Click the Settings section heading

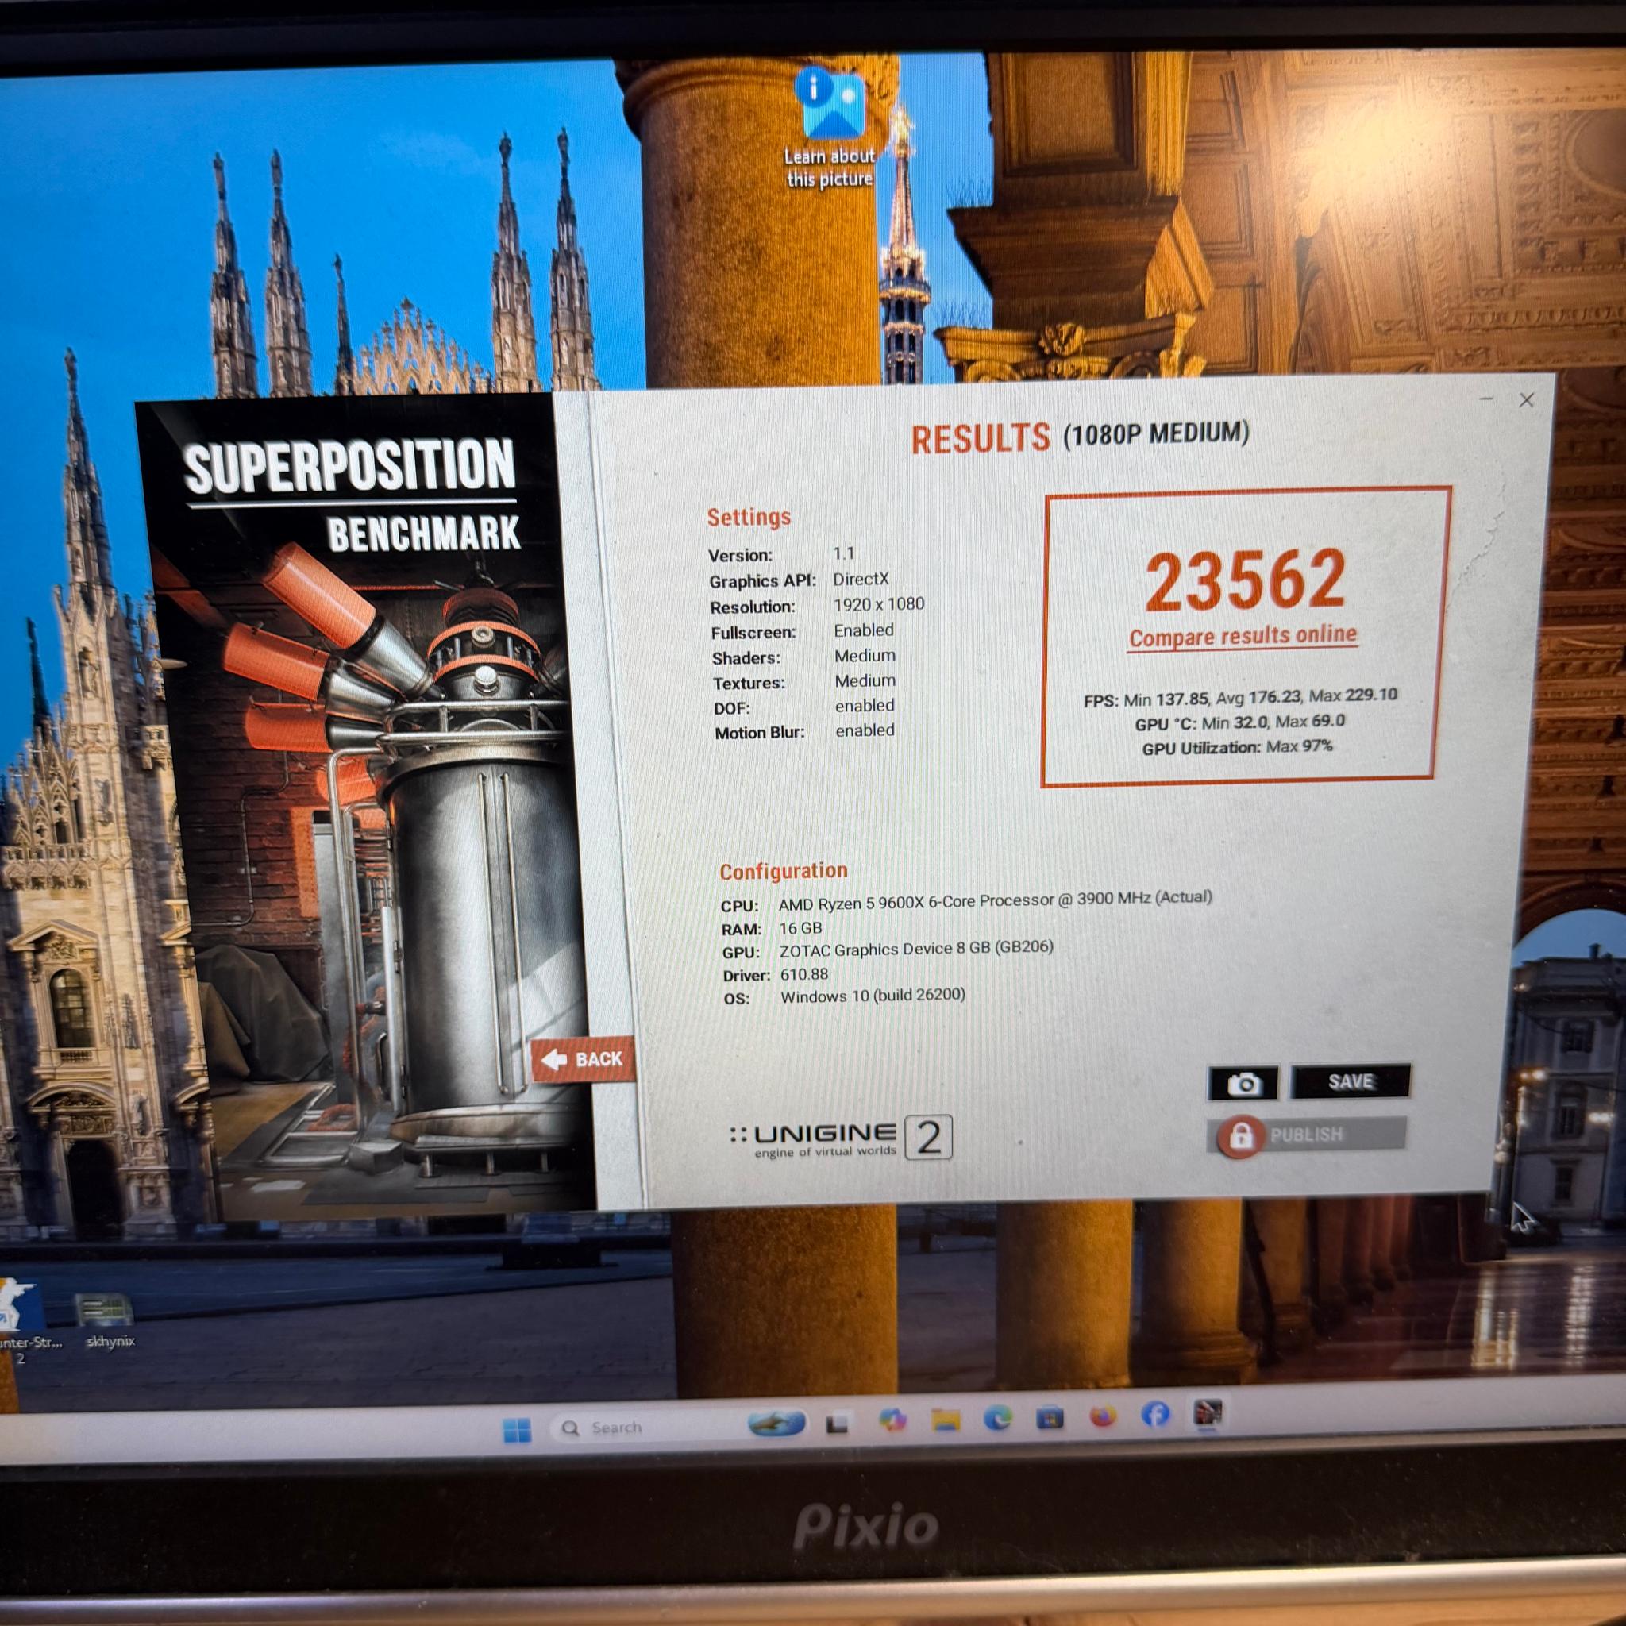point(748,517)
